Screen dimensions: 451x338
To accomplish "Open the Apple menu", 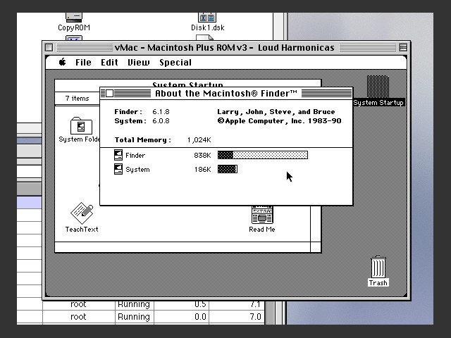I will point(63,62).
